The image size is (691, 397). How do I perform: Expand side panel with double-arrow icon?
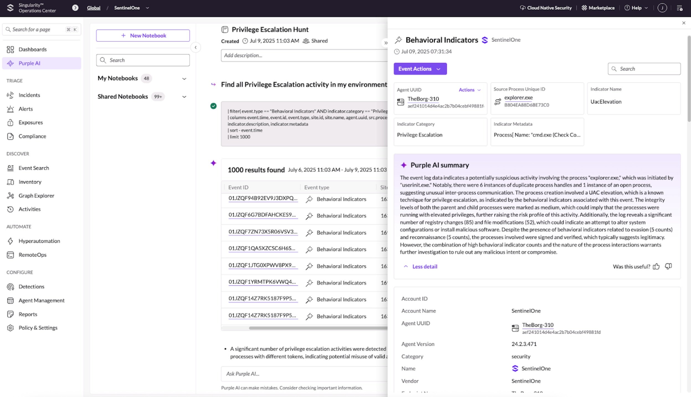pos(386,43)
